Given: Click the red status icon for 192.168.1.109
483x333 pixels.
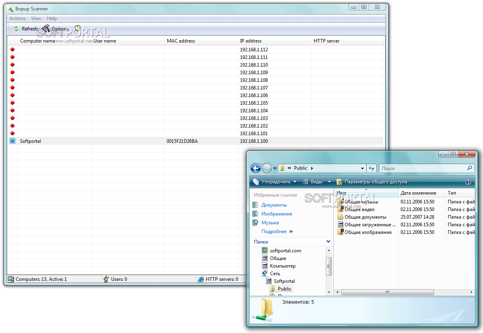Looking at the screenshot, I should click(12, 72).
